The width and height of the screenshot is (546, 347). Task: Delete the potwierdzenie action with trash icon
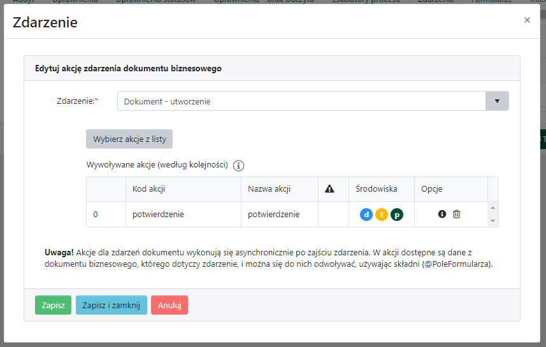pyautogui.click(x=457, y=215)
